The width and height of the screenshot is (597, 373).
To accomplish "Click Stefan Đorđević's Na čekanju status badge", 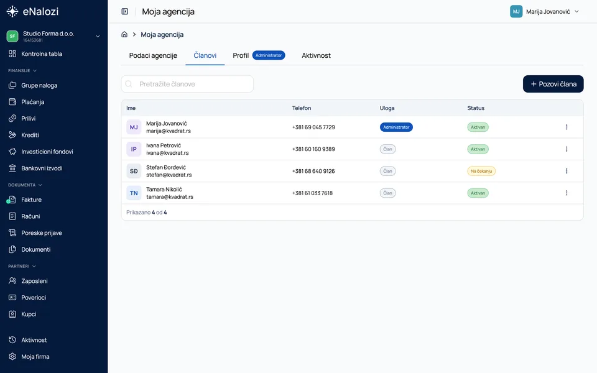I will coord(481,172).
